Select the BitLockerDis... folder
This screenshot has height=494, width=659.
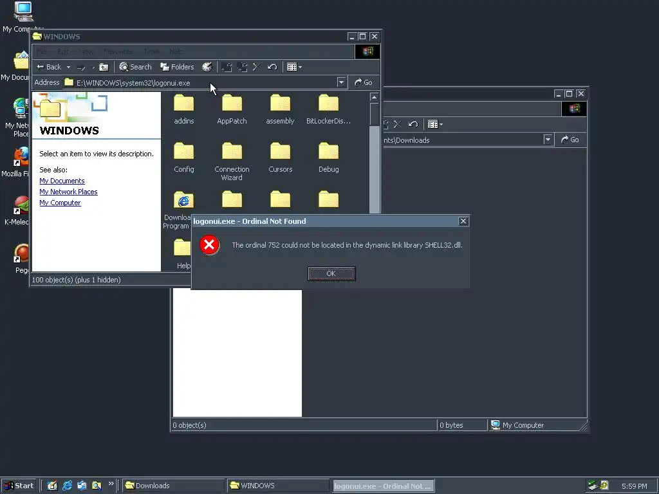[329, 109]
